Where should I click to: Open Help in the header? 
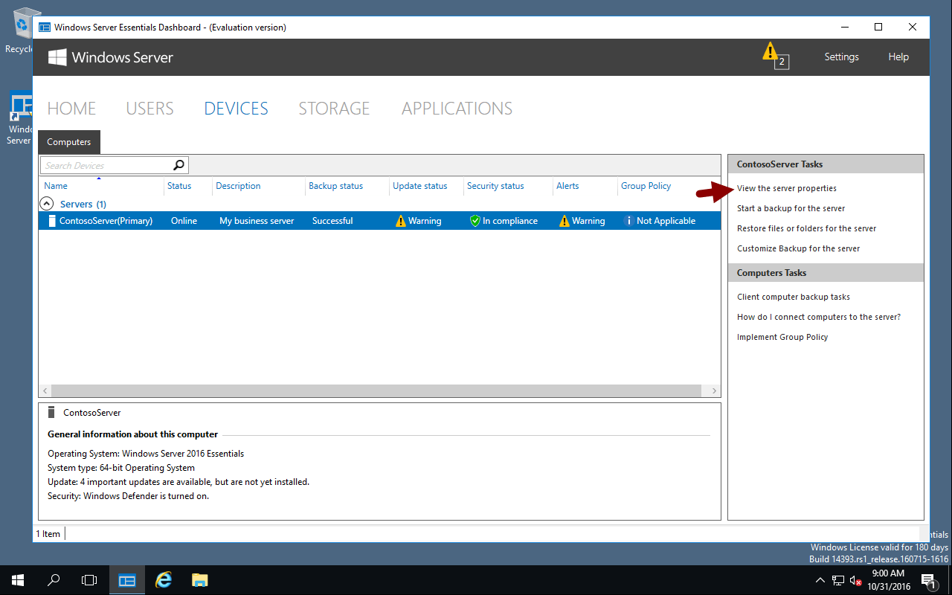coord(898,57)
